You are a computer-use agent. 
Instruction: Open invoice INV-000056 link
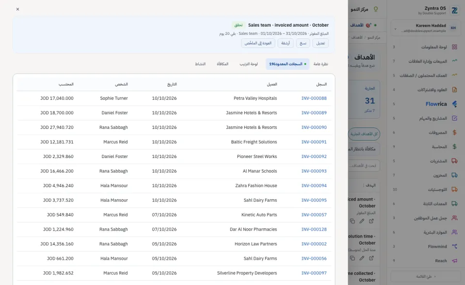(x=314, y=258)
